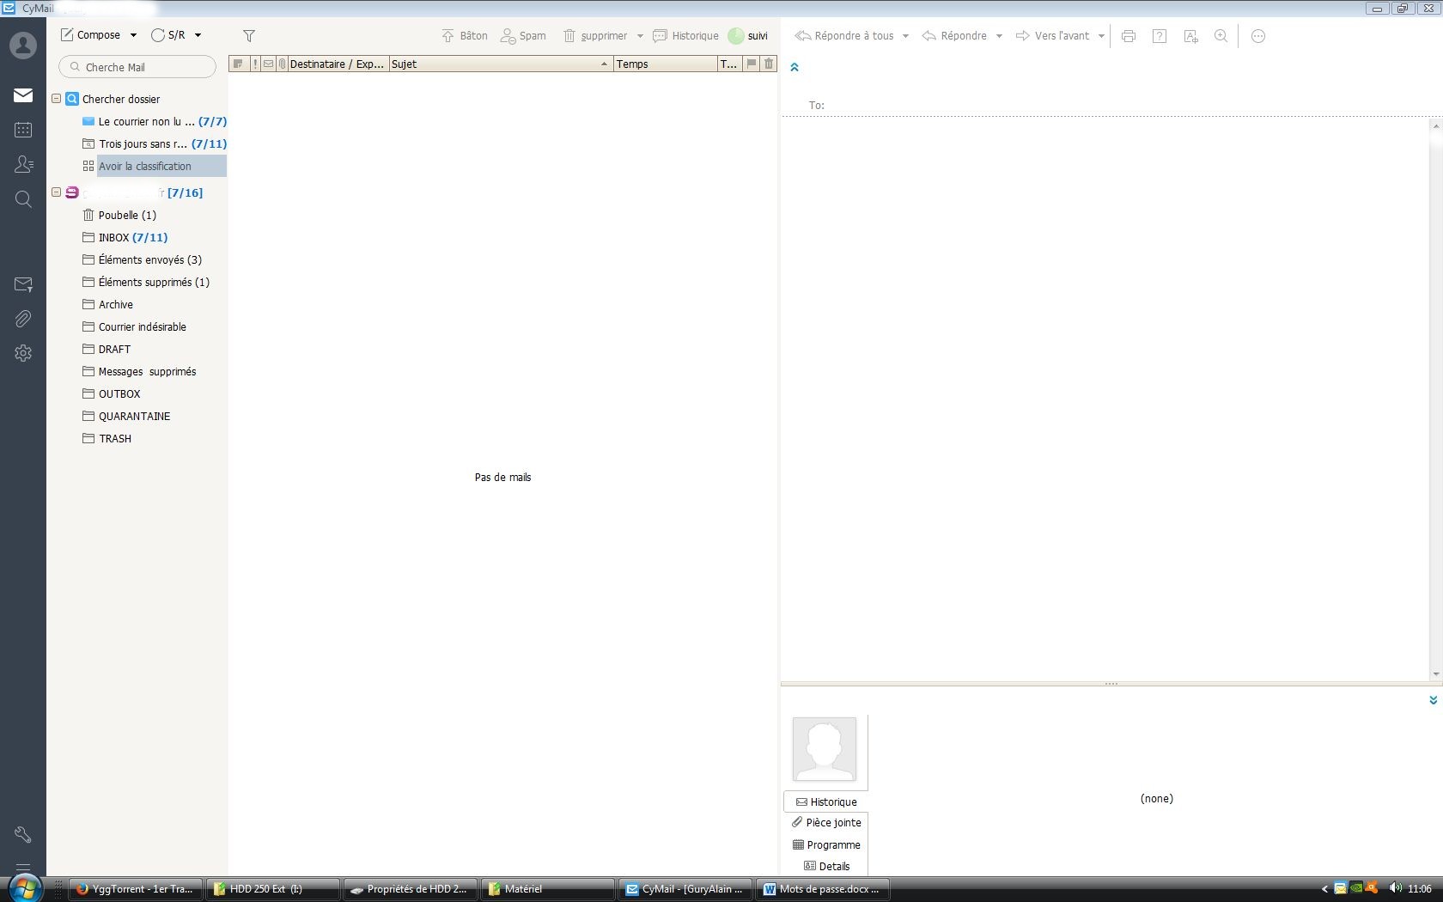The height and width of the screenshot is (902, 1443).
Task: Click the Bâton pin button
Action: click(465, 36)
